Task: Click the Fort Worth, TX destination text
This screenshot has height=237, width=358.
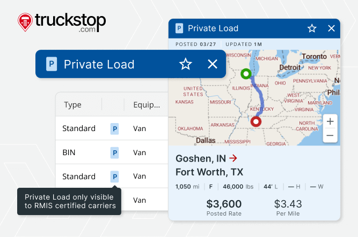Action: [x=209, y=172]
